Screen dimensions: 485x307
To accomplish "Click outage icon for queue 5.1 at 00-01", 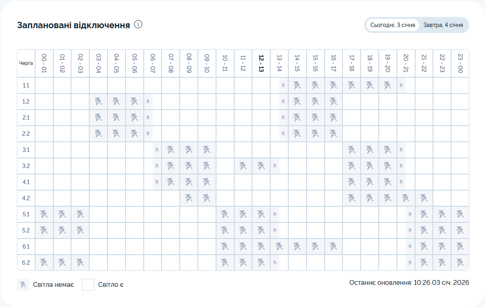I will click(44, 214).
